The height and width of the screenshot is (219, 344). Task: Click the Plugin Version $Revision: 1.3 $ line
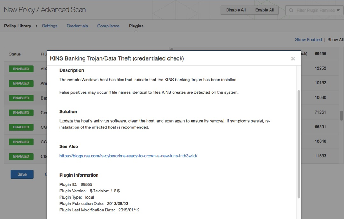pos(89,191)
